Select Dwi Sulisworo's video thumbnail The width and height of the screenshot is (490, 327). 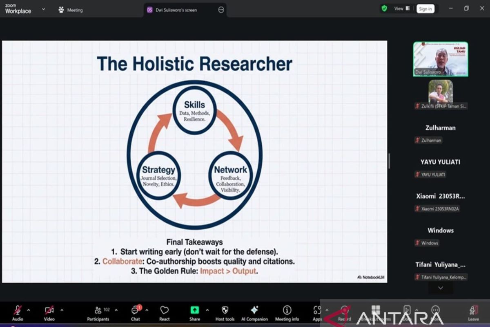pyautogui.click(x=441, y=59)
